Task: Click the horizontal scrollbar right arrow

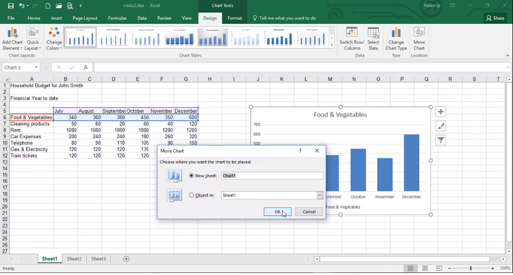Action: pos(503,259)
